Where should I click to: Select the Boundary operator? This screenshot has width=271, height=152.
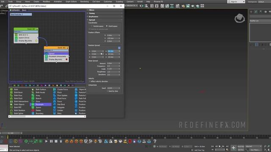click(39, 114)
